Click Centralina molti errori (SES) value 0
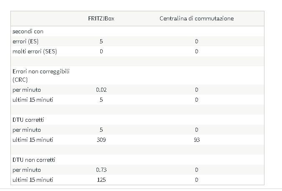Viewport: 282px width, 191px height. tap(197, 52)
